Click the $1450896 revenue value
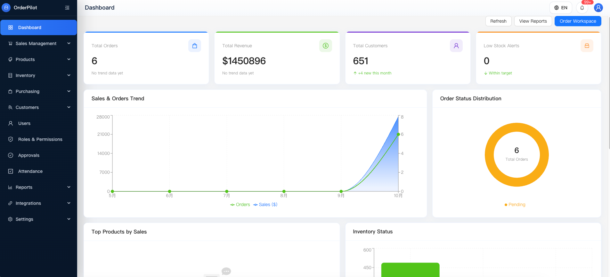610x277 pixels. [x=244, y=61]
